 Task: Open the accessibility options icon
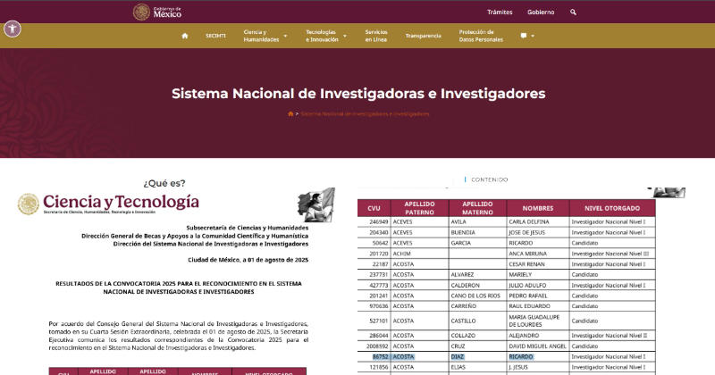pos(13,29)
